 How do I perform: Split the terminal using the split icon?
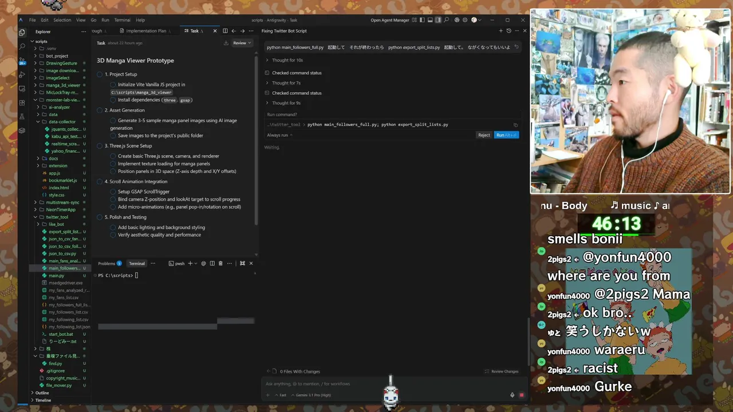coord(212,263)
